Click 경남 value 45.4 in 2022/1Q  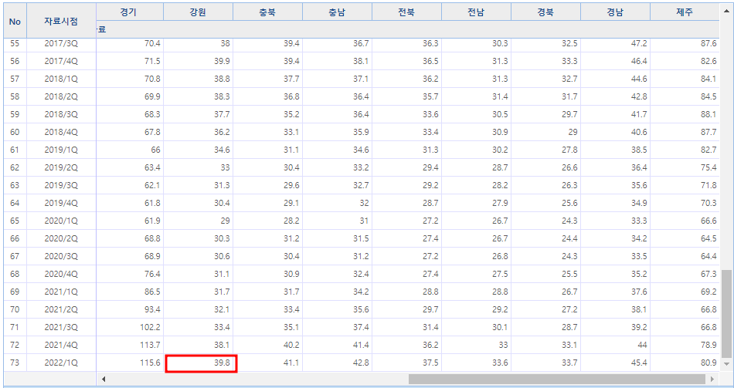tap(615, 363)
